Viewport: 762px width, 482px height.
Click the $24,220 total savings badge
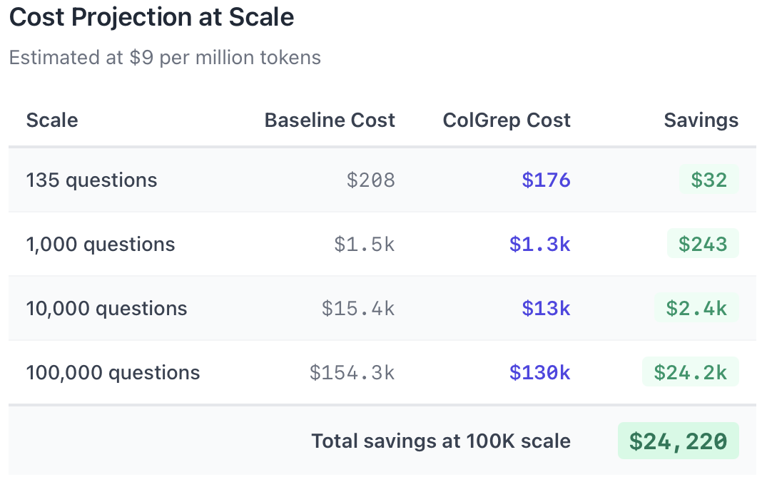[678, 441]
